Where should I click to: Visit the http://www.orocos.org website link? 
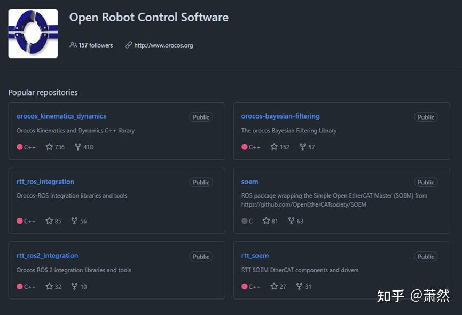[163, 45]
